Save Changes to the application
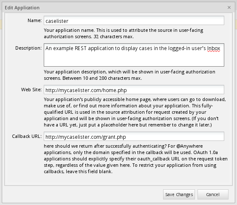This screenshot has width=237, height=205. point(179,194)
